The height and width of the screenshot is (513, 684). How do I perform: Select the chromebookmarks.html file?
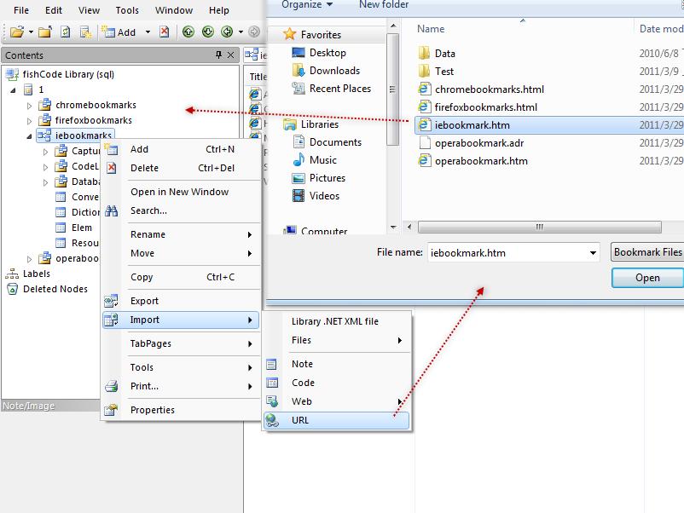[x=489, y=89]
